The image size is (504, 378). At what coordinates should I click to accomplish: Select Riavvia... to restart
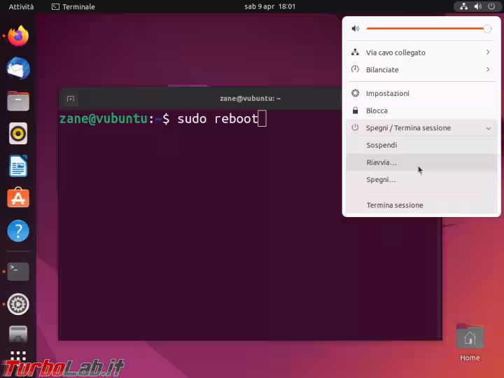pyautogui.click(x=421, y=162)
